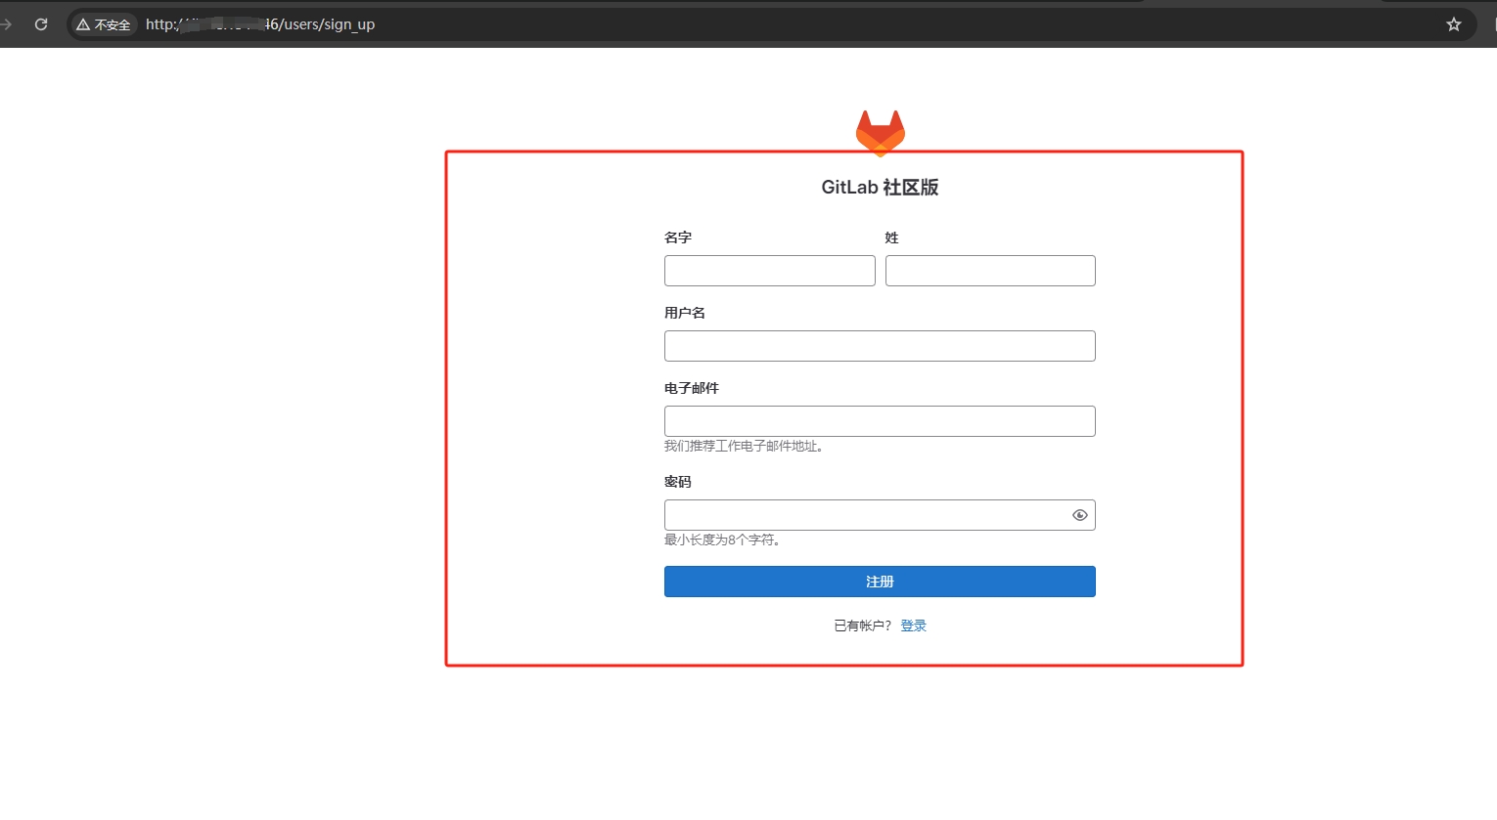Click into the 用户名 username field

pos(880,346)
